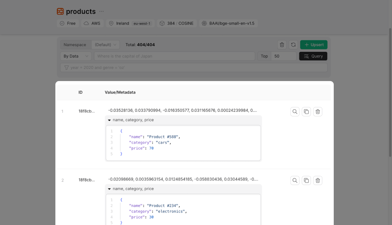Open the products index options ellipsis
Viewport: 392px width, 225px height.
tap(101, 12)
